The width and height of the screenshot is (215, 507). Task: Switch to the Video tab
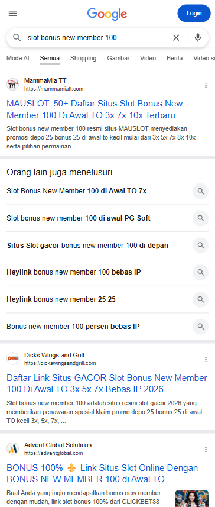148,58
